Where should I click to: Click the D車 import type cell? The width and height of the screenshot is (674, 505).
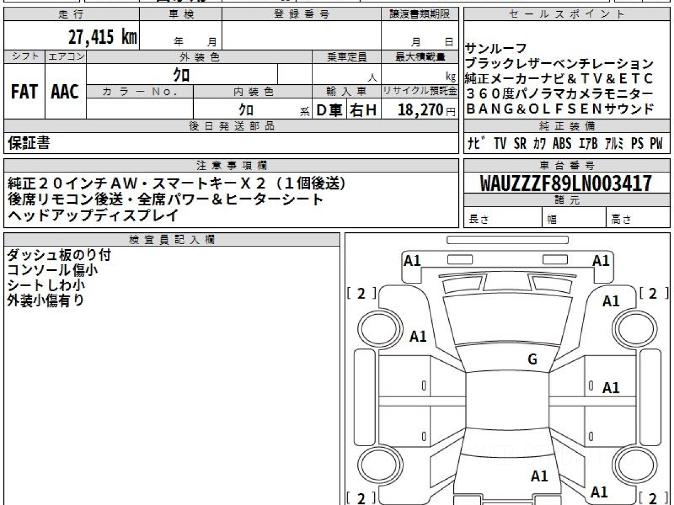(x=330, y=110)
